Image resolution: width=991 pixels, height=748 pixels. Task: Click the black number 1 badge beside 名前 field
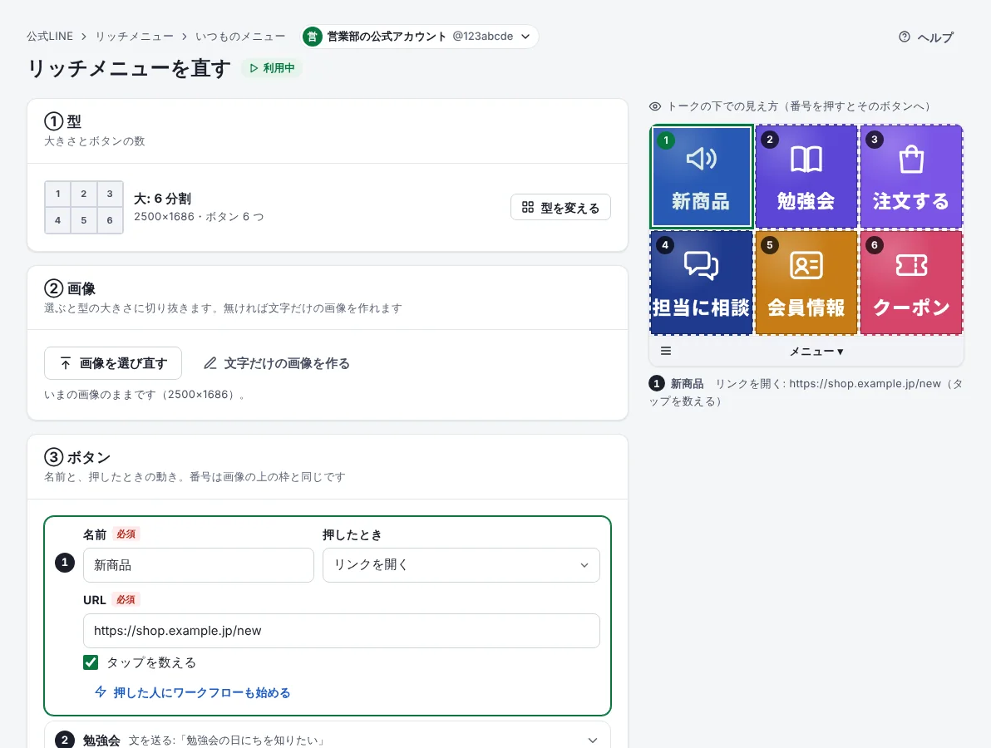point(65,563)
